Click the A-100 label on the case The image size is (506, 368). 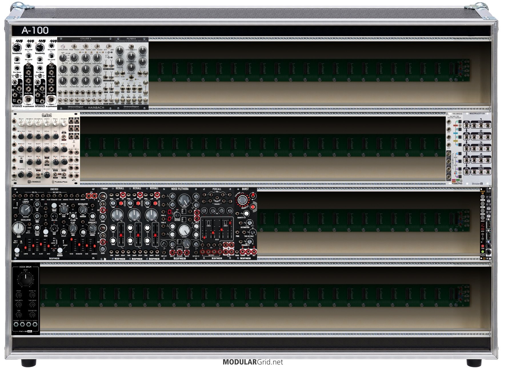pos(35,30)
